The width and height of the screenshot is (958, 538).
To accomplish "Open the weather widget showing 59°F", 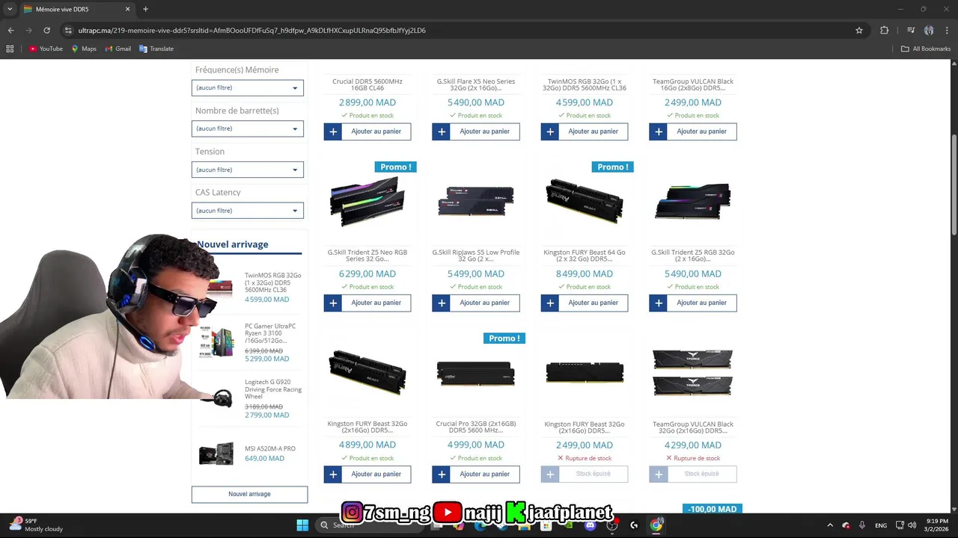I will pos(36,525).
